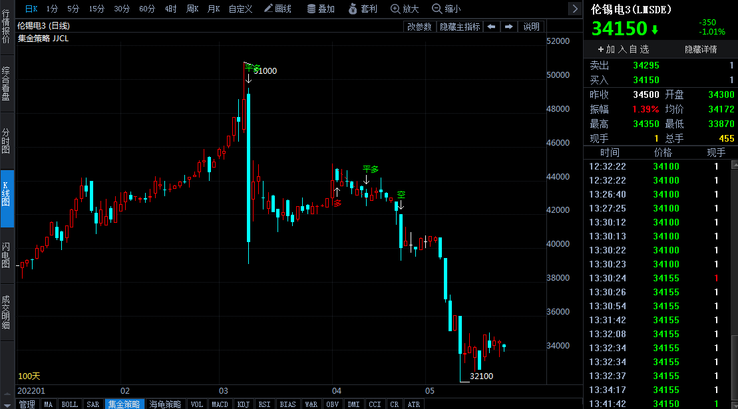
Task: Toggle 隐藏主指标 main indicator visibility
Action: (x=459, y=27)
